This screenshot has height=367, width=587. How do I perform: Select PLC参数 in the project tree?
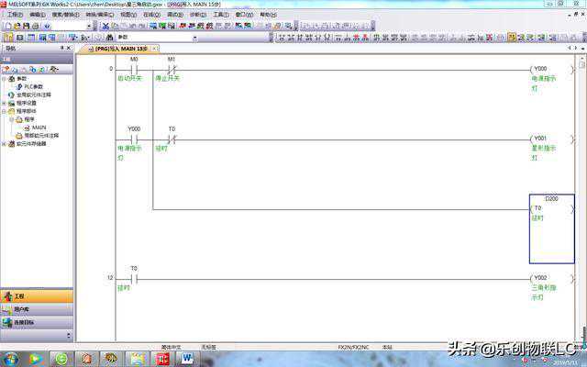33,86
